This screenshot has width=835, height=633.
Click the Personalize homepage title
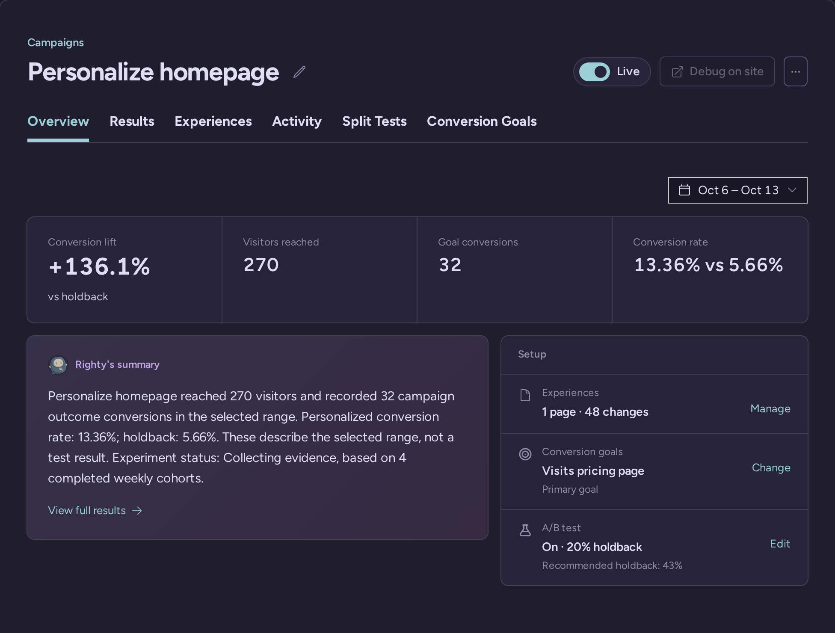pos(154,72)
